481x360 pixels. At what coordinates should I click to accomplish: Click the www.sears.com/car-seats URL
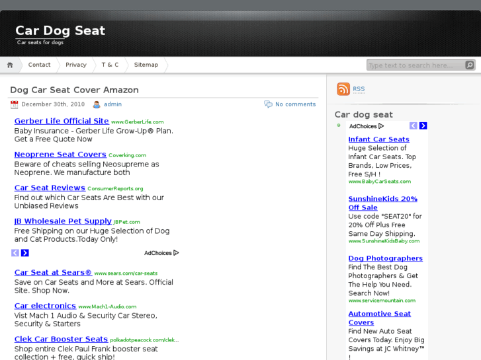point(126,273)
